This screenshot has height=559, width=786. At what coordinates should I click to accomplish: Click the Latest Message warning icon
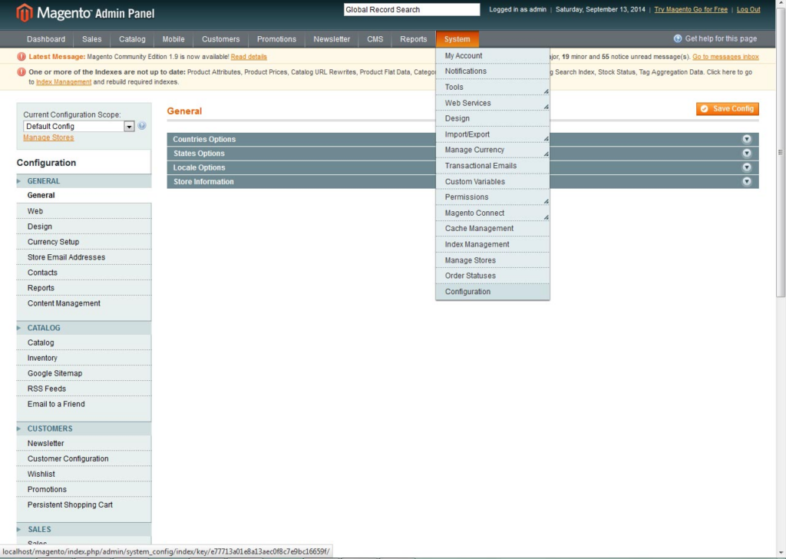(21, 57)
